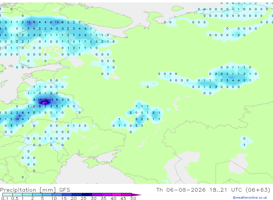Screen dimensions: 273x200
Task: Click the "50" legend tick label
Action: click(x=133, y=198)
